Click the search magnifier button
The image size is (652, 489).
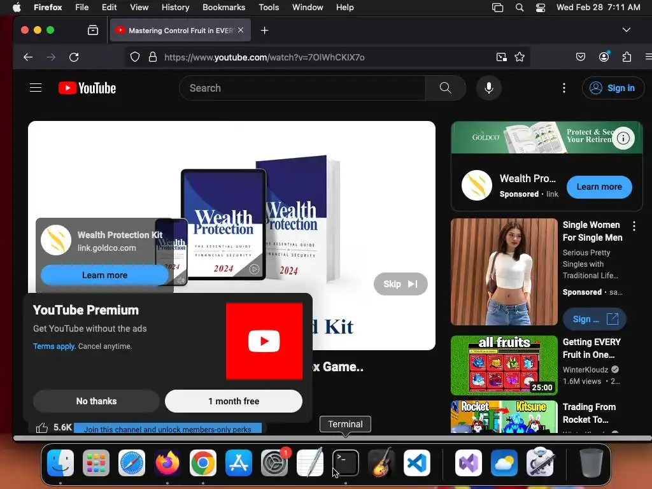pos(445,88)
